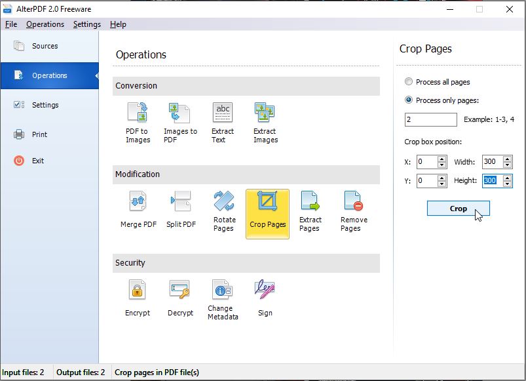The width and height of the screenshot is (526, 381).
Task: Click the Input files: 2 status entry
Action: [23, 372]
